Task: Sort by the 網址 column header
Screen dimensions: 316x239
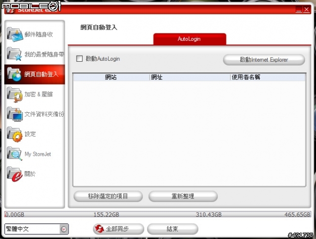Action: point(190,77)
